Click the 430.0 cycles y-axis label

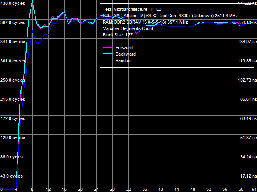point(13,3)
